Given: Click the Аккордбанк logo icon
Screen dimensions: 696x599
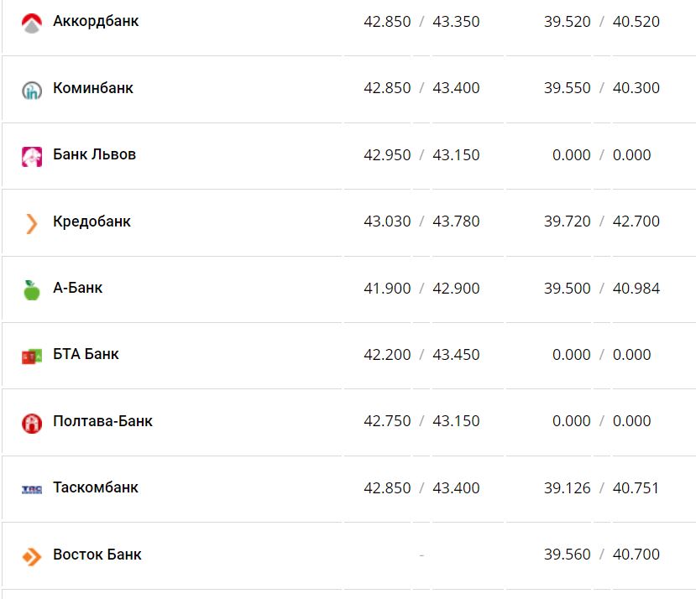Looking at the screenshot, I should 32,23.
